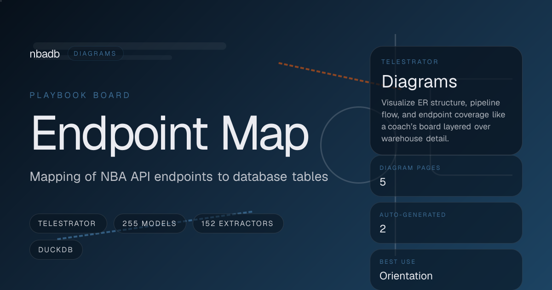552x290 pixels.
Task: Select the DIAGRAMS pill badge
Action: (95, 54)
